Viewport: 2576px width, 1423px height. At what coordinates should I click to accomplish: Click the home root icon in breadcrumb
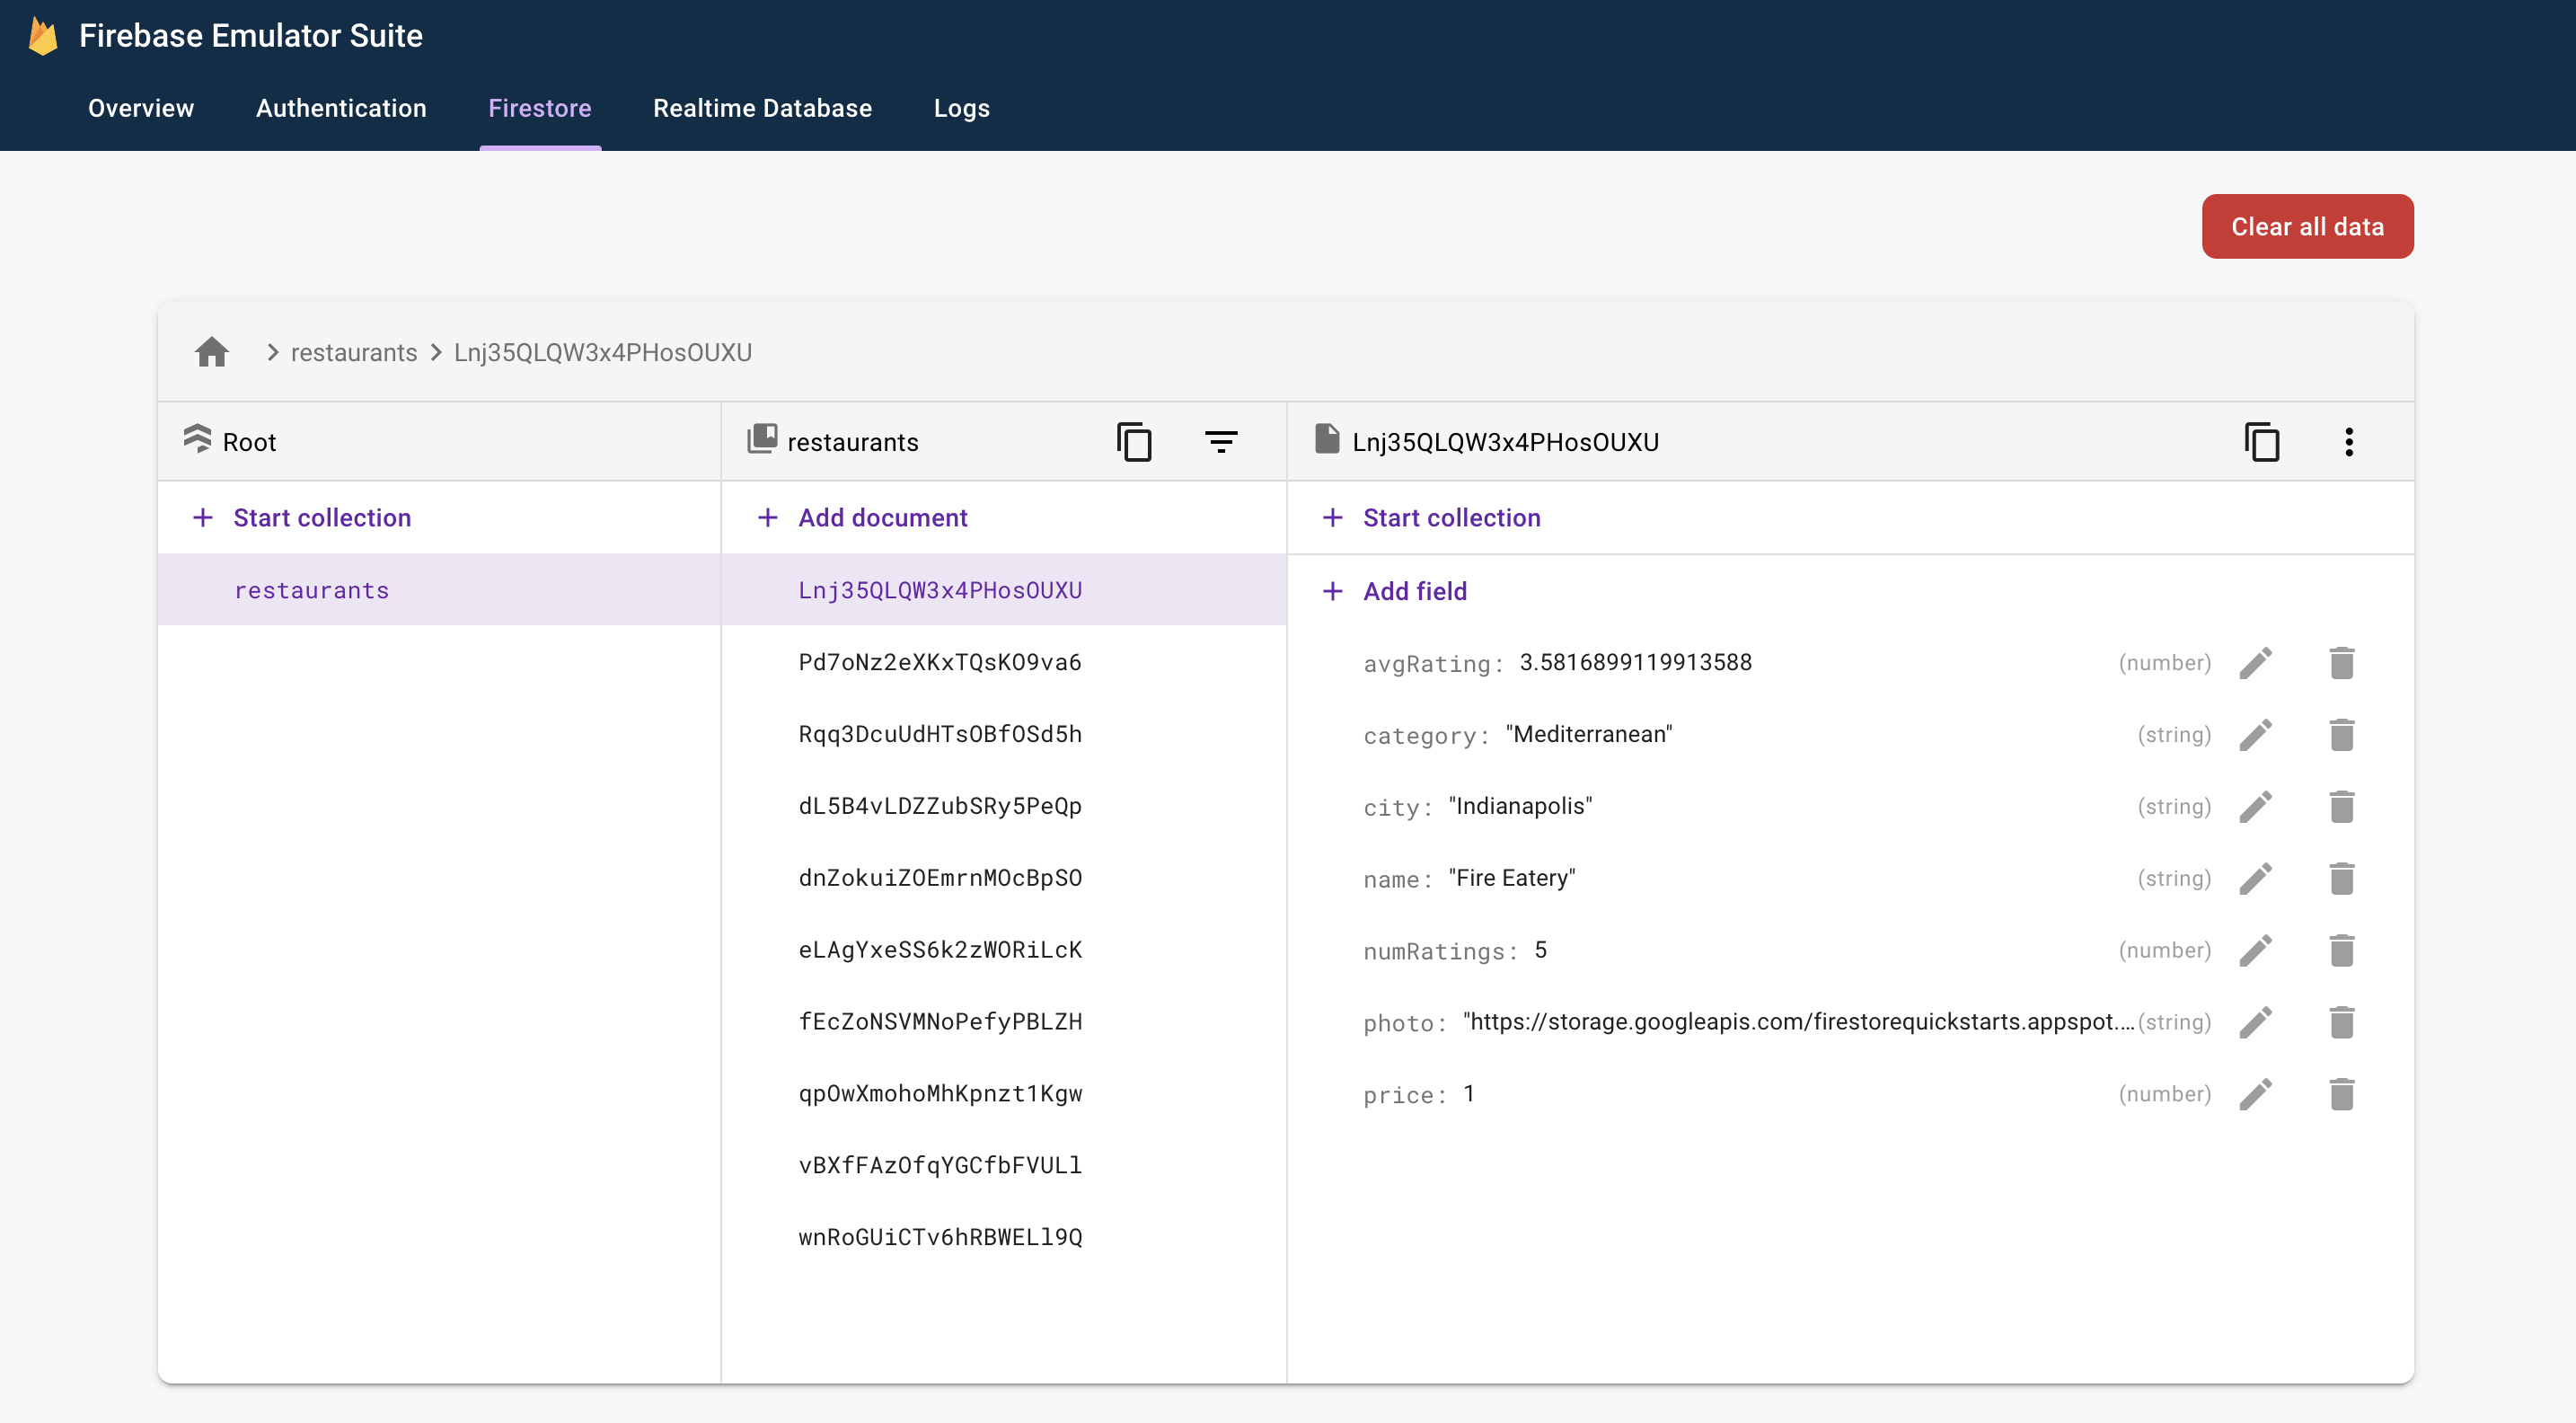212,350
